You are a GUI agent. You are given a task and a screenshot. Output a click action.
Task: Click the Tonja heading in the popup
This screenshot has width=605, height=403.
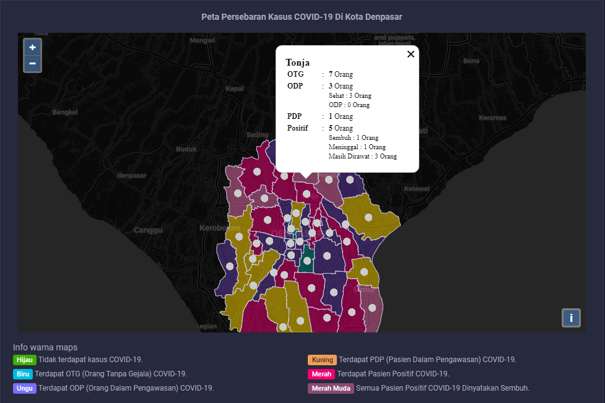point(298,63)
